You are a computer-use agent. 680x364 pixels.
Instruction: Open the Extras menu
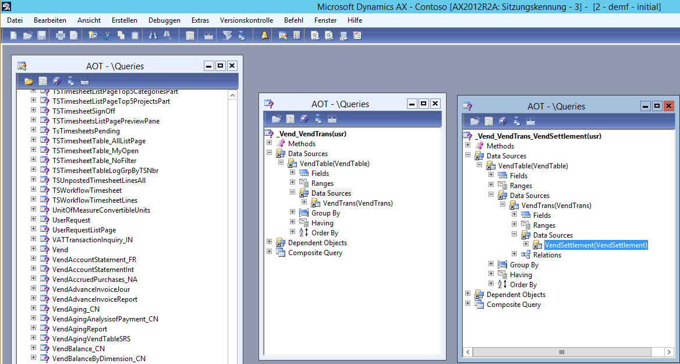point(200,20)
